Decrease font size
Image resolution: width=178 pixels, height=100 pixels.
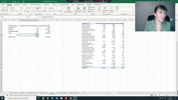click(30, 8)
